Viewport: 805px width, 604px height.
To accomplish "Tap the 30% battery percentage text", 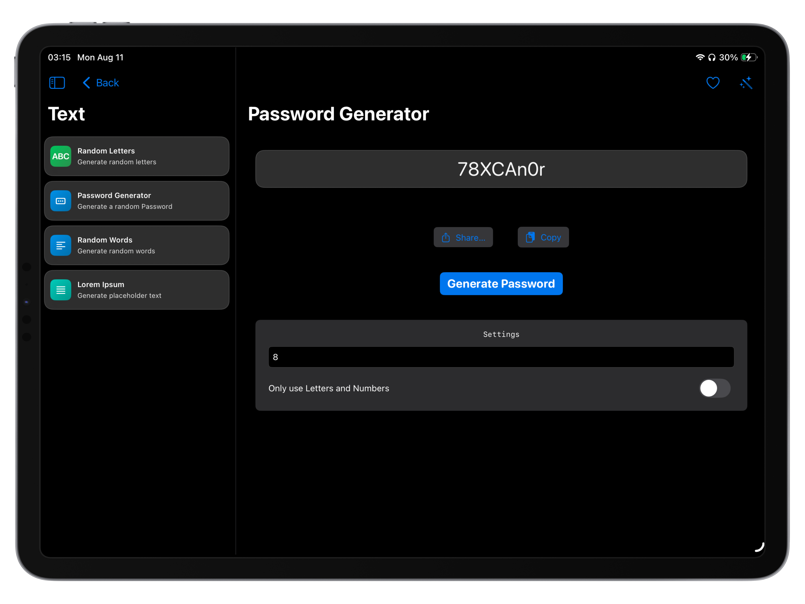I will (x=728, y=57).
